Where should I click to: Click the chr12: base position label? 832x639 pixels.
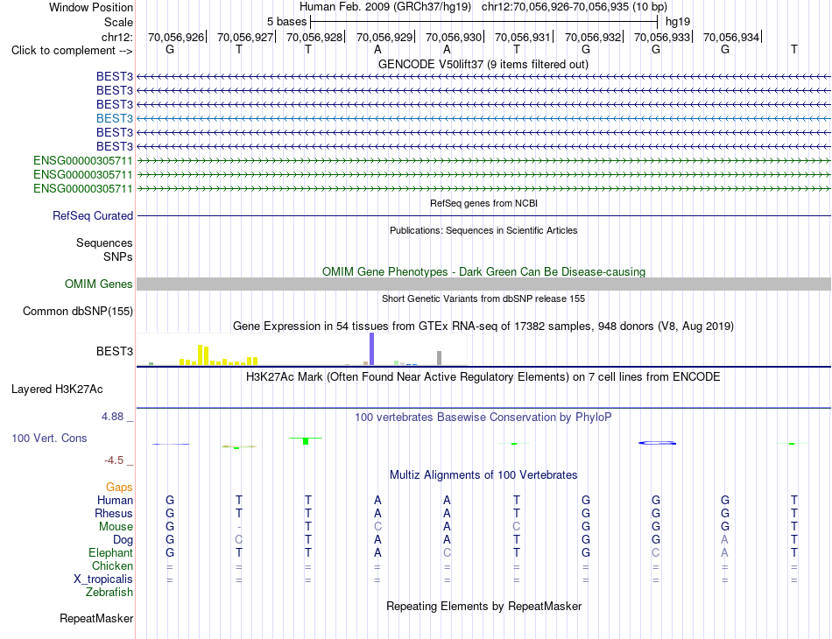point(116,37)
